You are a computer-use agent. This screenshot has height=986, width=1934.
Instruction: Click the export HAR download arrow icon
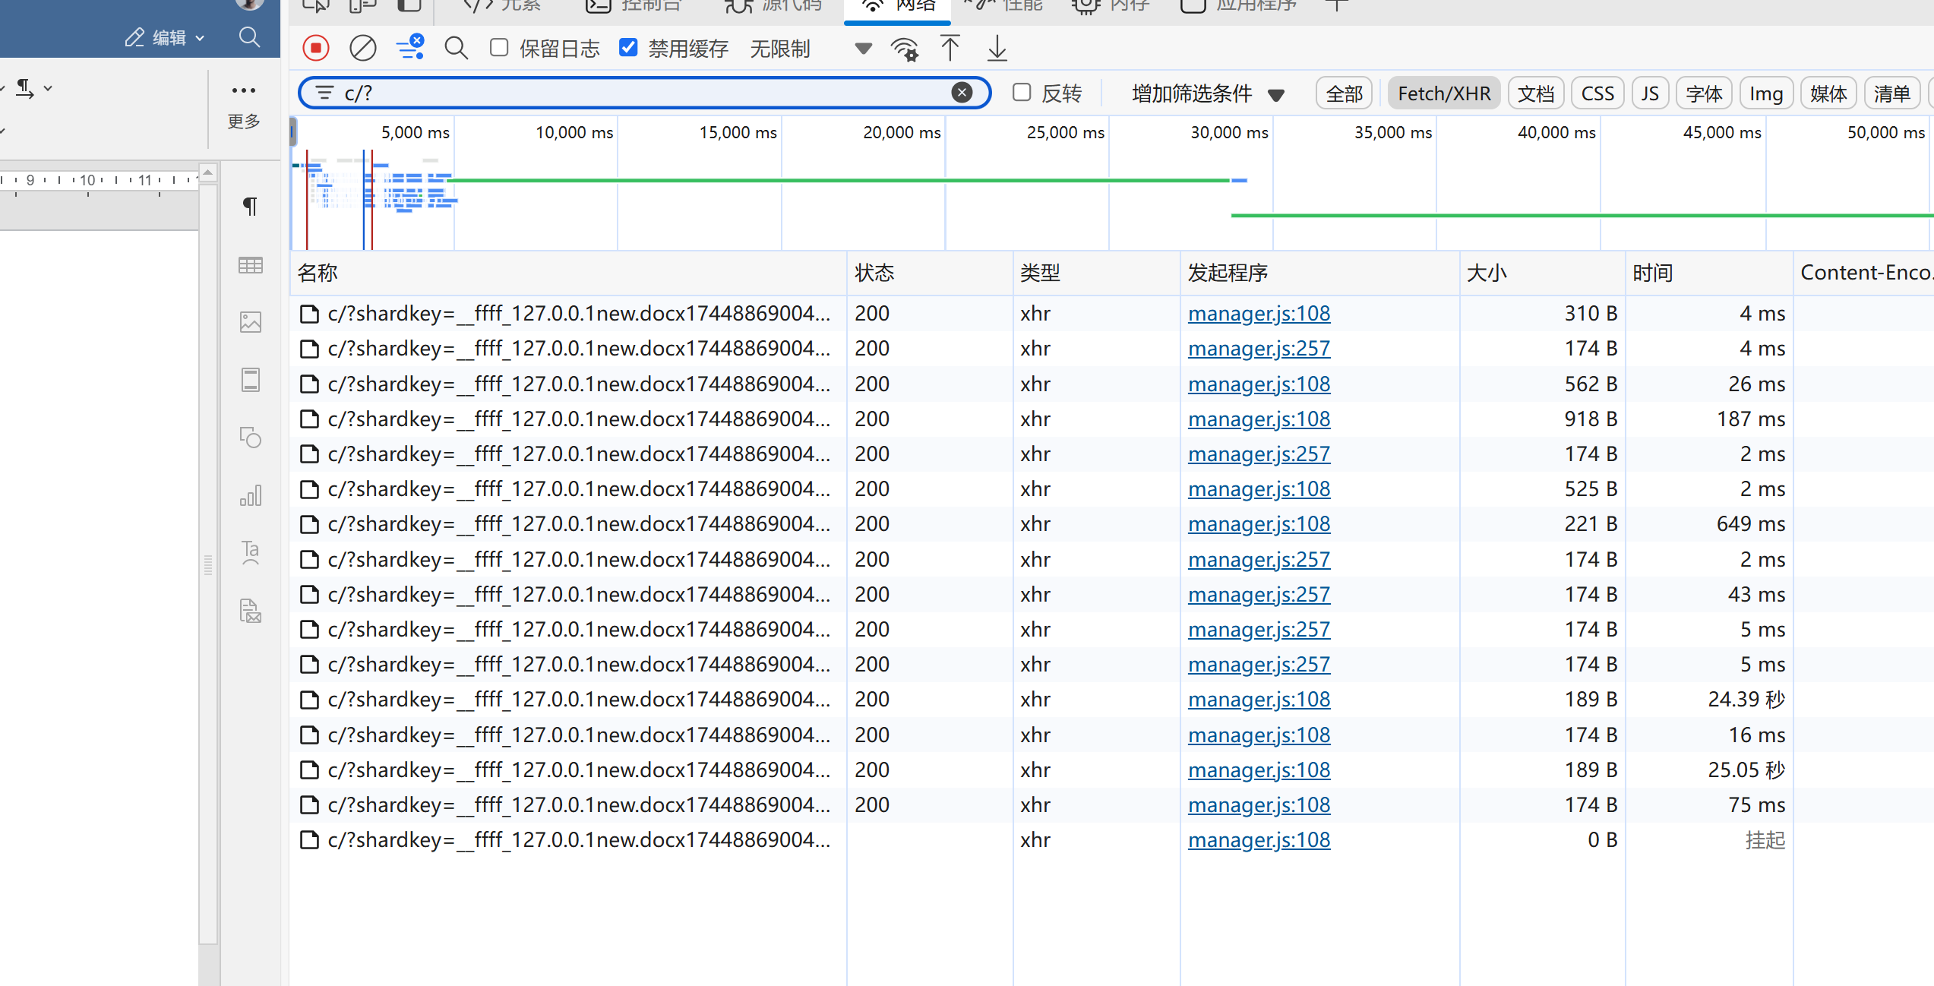pos(997,49)
